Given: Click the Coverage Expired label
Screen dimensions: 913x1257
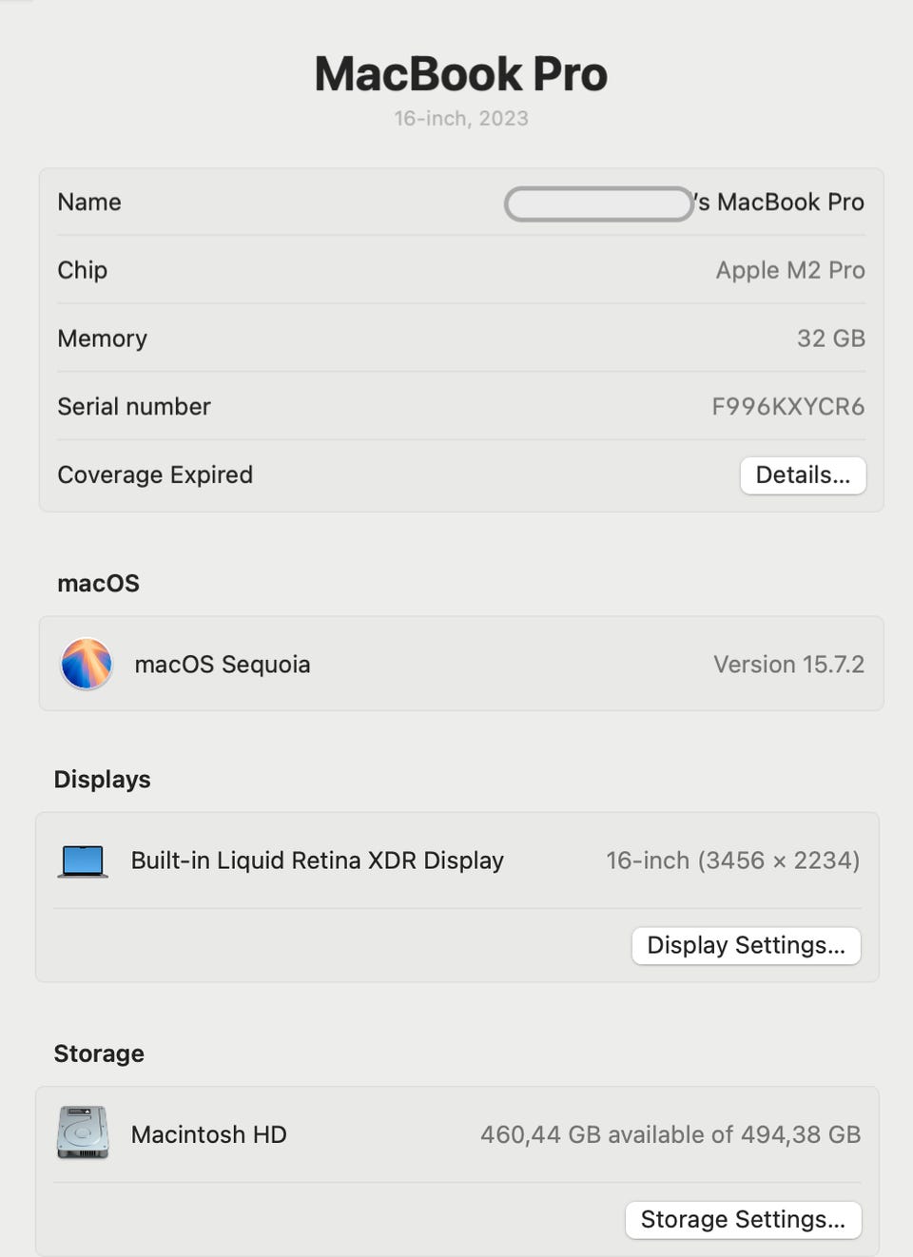Looking at the screenshot, I should tap(155, 474).
